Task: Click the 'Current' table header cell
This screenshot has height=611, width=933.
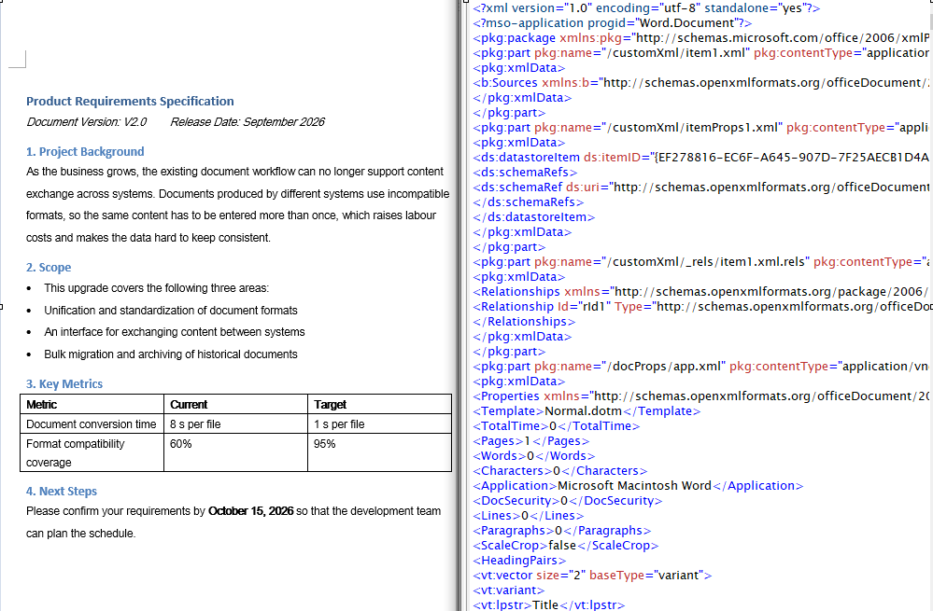Action: click(x=235, y=404)
